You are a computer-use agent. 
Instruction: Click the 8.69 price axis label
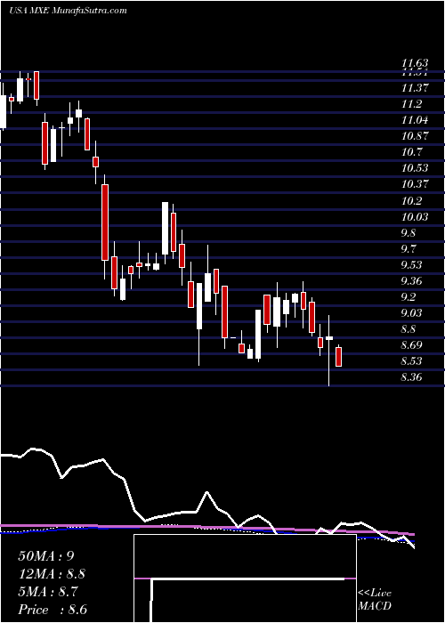pos(411,345)
